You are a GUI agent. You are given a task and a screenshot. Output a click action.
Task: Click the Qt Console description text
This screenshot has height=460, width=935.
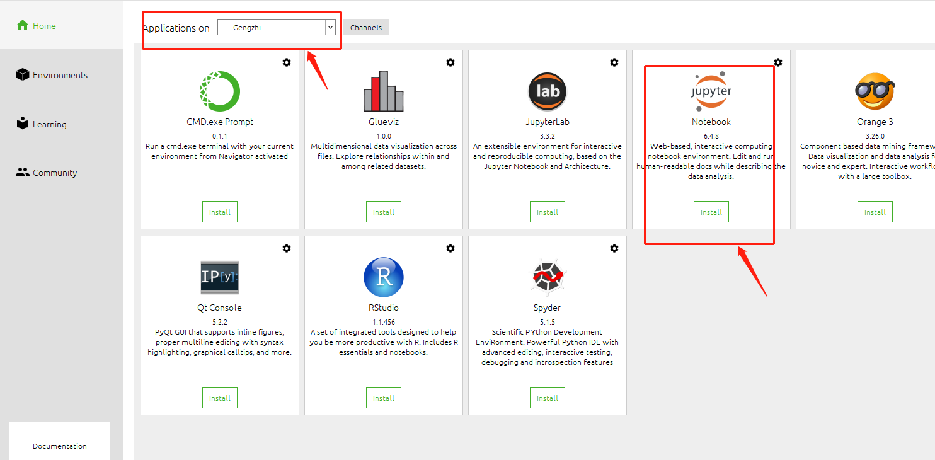pyautogui.click(x=220, y=342)
